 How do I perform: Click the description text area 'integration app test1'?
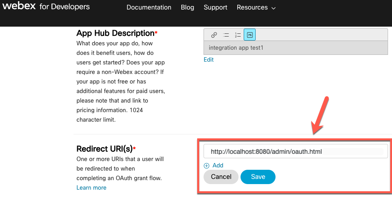click(x=296, y=48)
